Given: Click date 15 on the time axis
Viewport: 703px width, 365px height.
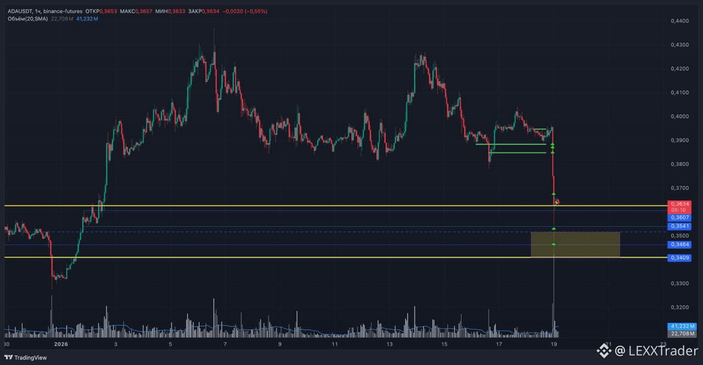Looking at the screenshot, I should pyautogui.click(x=444, y=345).
